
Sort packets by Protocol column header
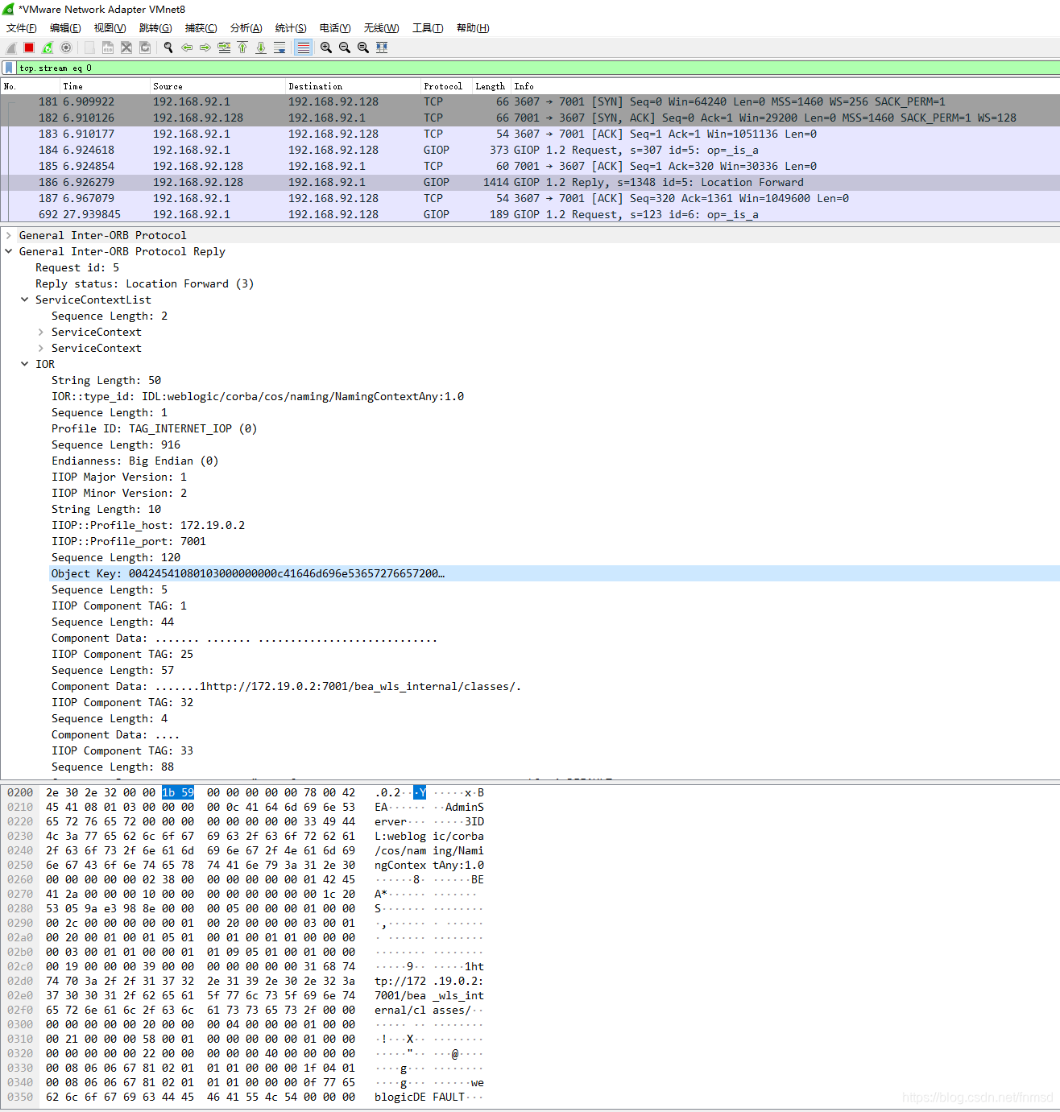point(446,86)
